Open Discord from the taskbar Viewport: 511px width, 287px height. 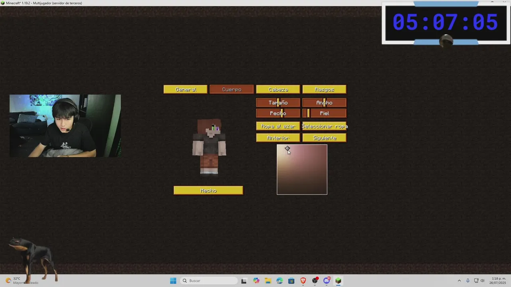[327, 281]
